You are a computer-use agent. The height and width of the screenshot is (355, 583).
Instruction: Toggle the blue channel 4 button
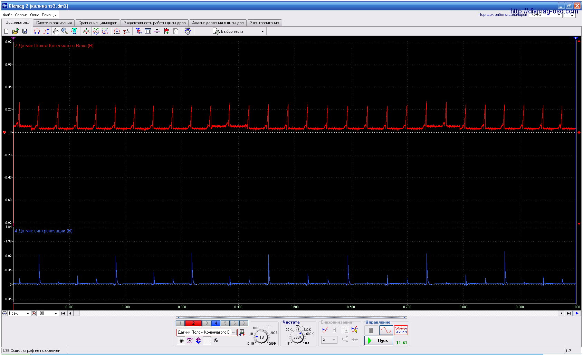click(x=216, y=323)
